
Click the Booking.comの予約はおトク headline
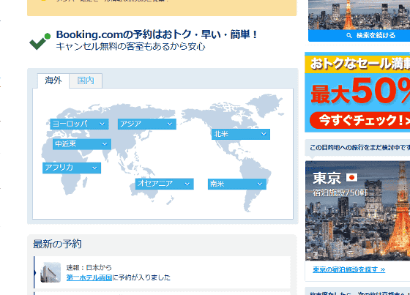[x=157, y=34]
